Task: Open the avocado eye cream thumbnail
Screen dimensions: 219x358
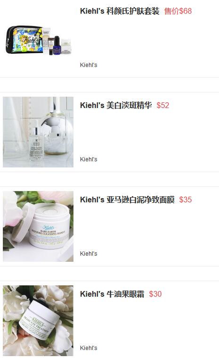Action: click(38, 321)
